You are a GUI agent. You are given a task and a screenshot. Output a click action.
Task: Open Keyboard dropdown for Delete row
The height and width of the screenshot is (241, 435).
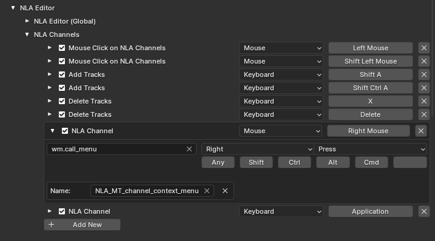281,114
